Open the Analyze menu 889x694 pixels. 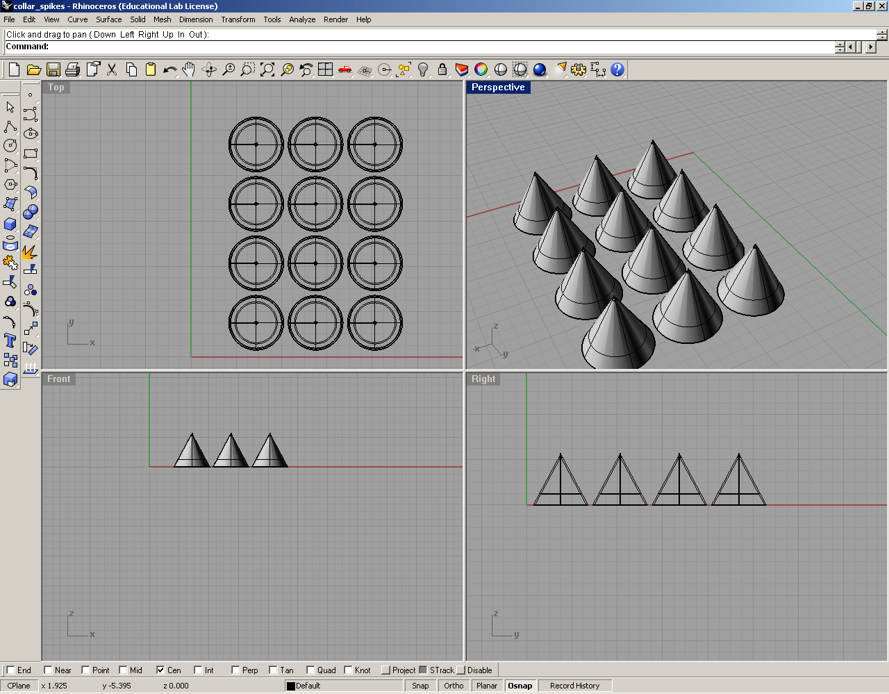[302, 19]
